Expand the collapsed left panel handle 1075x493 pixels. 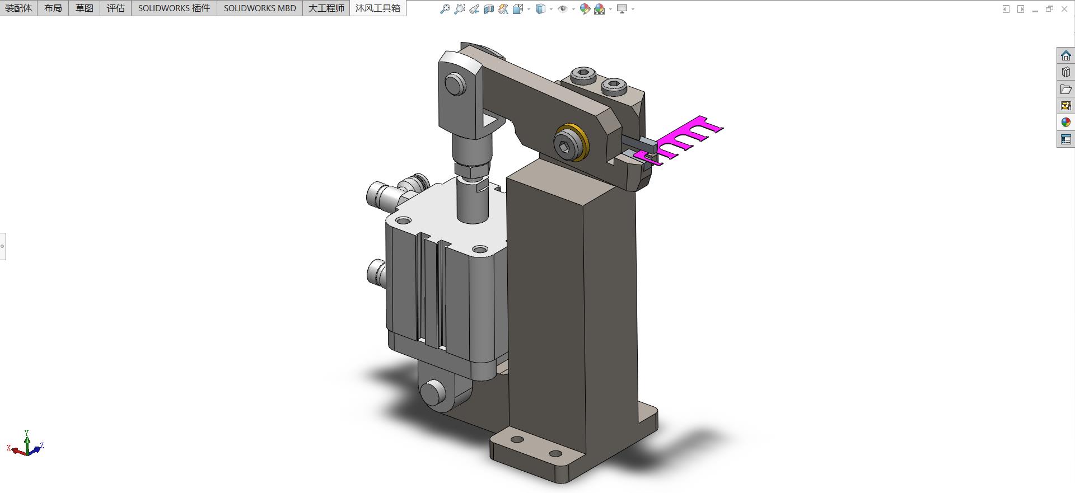pyautogui.click(x=3, y=246)
